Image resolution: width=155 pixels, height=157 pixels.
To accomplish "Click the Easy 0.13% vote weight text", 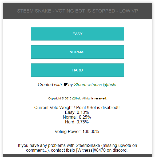I will tap(77, 112).
